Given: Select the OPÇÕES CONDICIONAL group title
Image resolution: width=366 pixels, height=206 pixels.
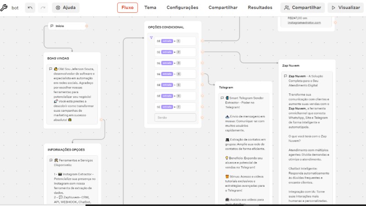Looking at the screenshot, I should click(166, 27).
